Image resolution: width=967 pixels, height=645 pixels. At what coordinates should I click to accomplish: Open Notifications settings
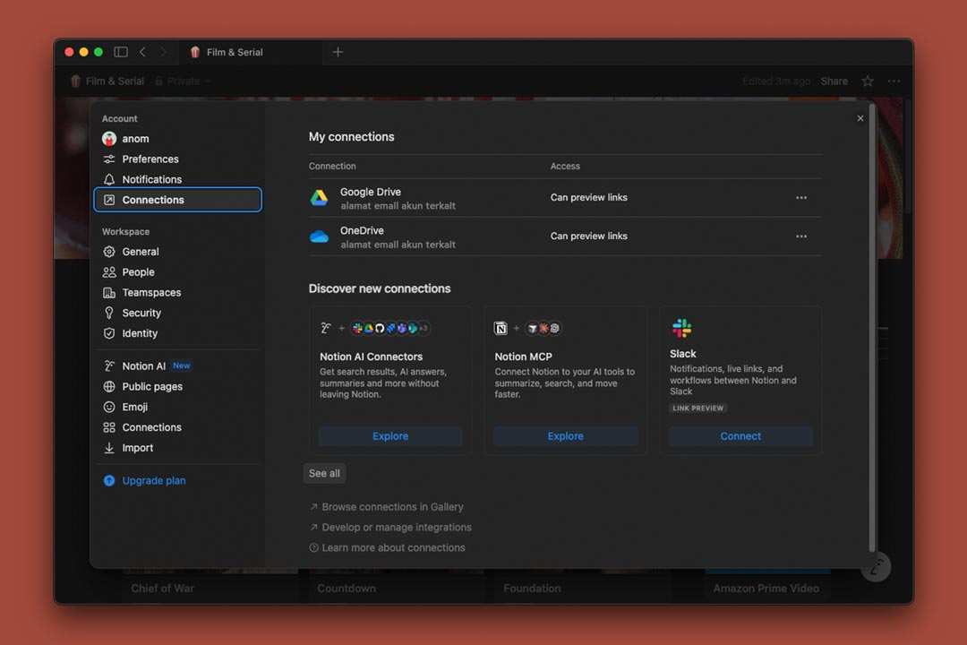pos(177,179)
